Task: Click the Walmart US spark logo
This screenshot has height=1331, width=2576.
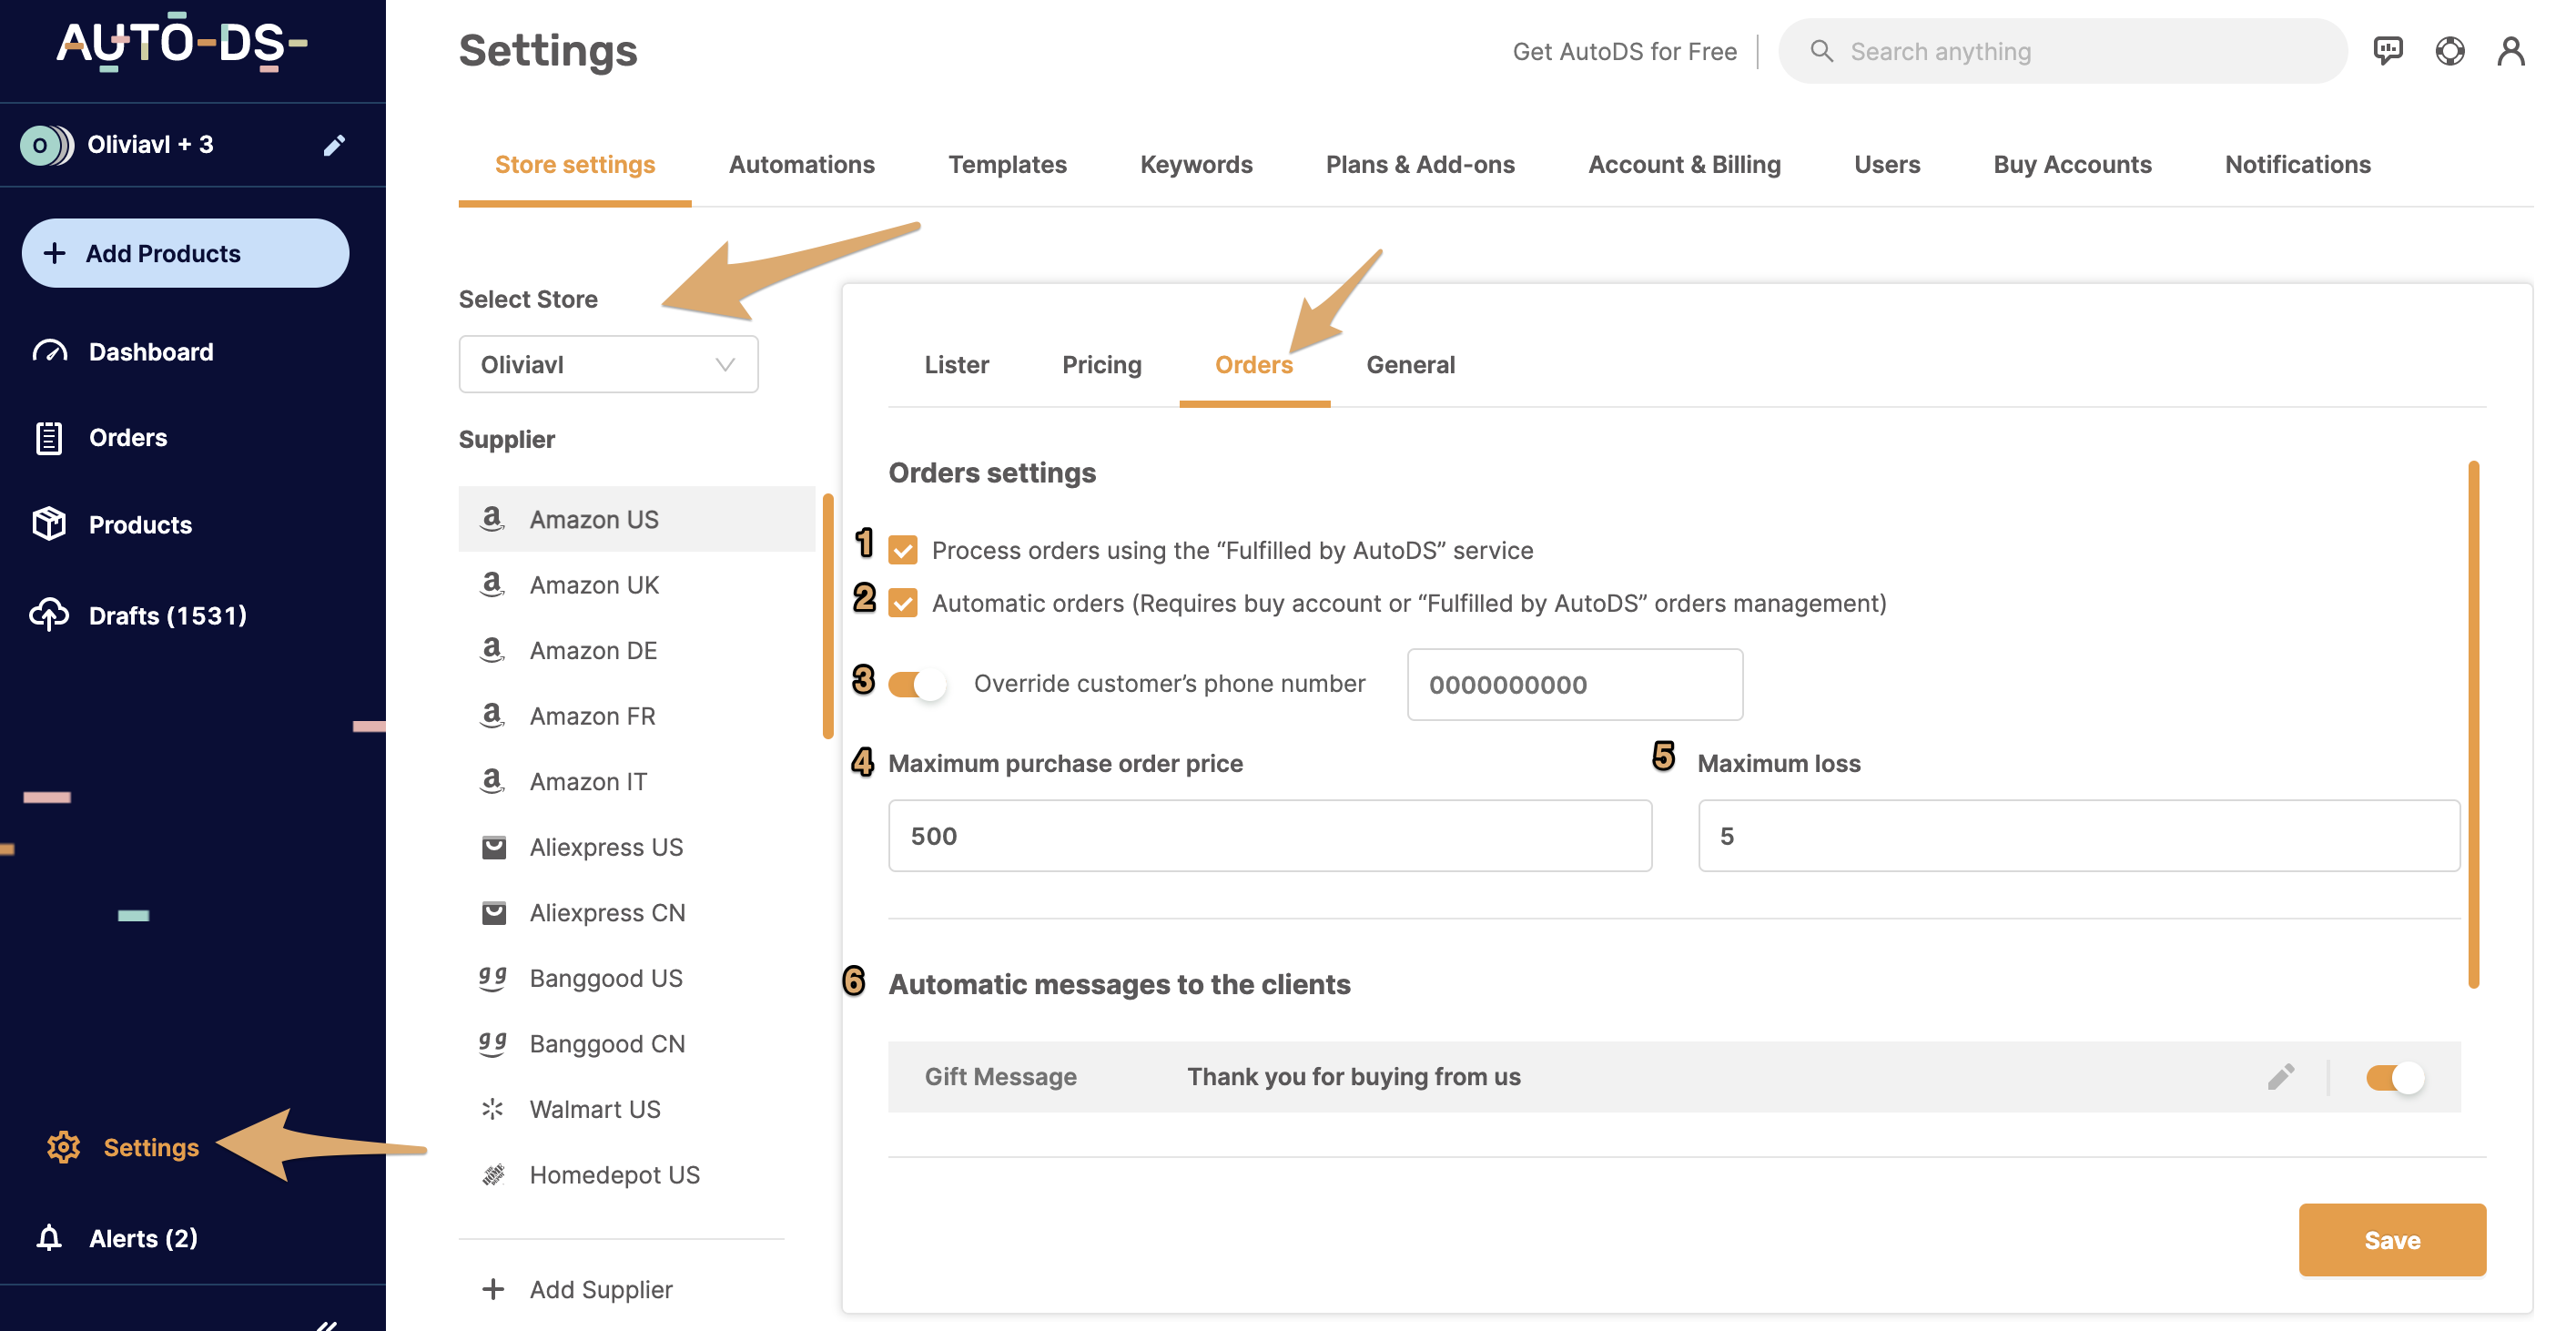Action: tap(492, 1109)
